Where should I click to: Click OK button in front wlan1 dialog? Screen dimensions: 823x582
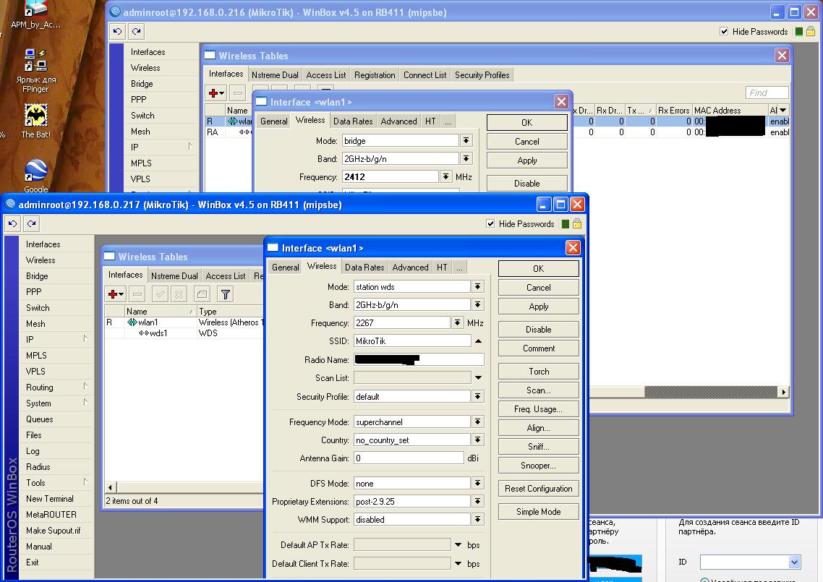pos(539,269)
